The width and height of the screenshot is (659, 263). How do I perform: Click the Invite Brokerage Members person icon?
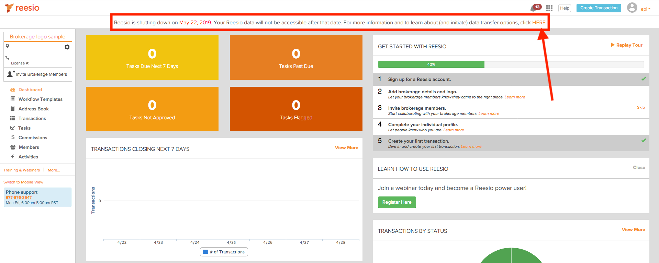11,74
